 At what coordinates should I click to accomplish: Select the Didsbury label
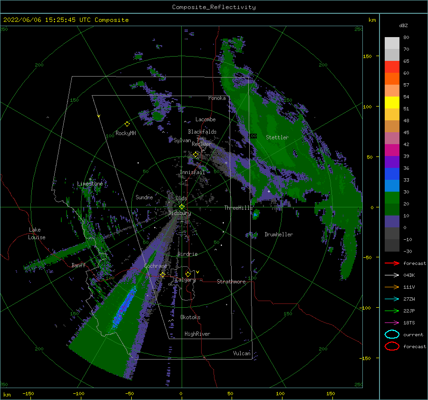point(180,213)
